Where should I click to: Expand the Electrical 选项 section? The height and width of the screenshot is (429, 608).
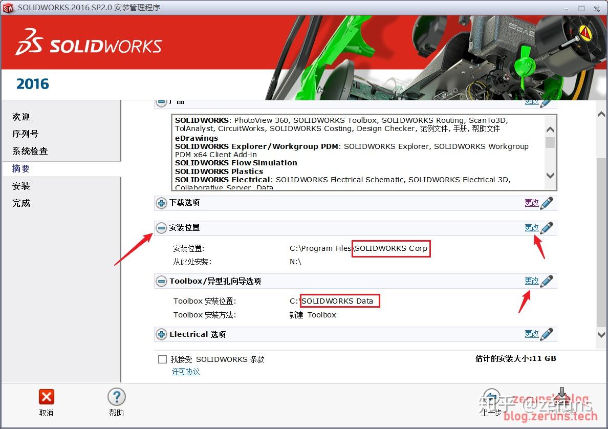(x=161, y=334)
